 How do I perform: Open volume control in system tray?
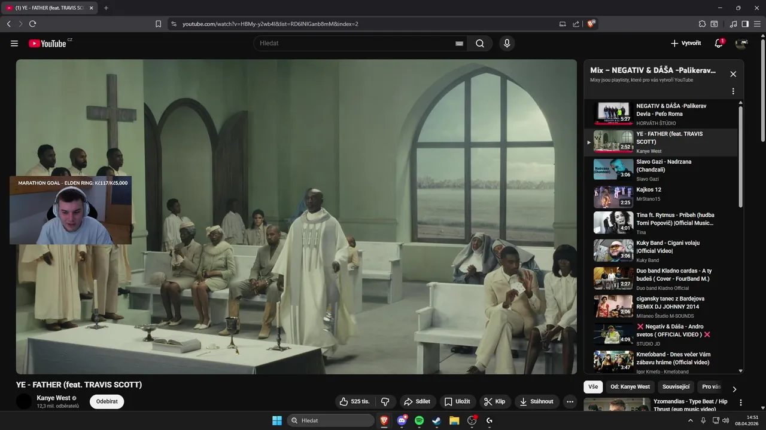725,420
